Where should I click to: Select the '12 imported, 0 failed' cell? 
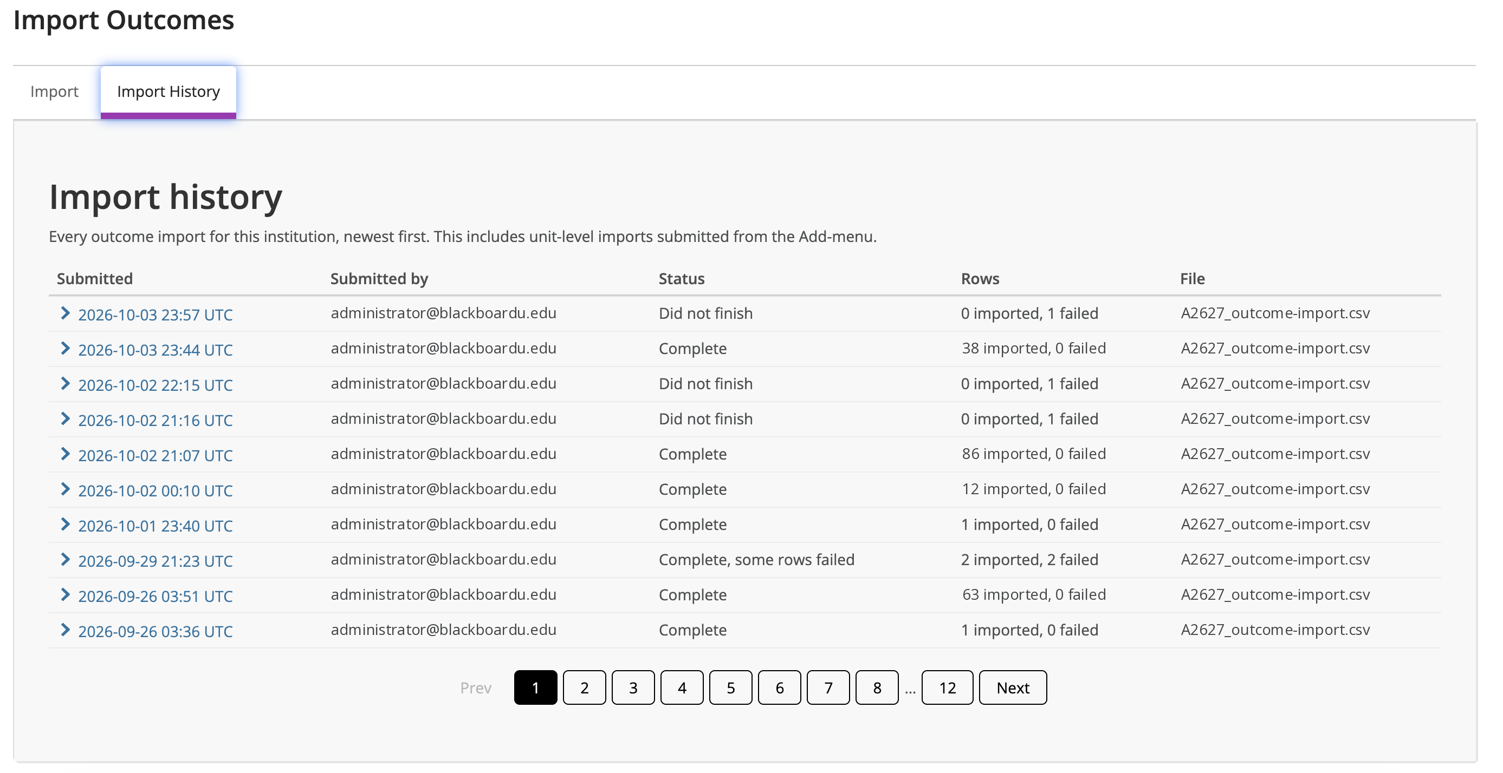click(x=1034, y=488)
